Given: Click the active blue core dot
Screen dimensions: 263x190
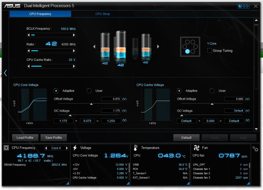Looking at the screenshot, I should coord(187,51).
